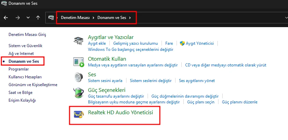The image size is (288, 140).
Task: Click the Control Panel icon in address bar
Action: click(51, 18)
